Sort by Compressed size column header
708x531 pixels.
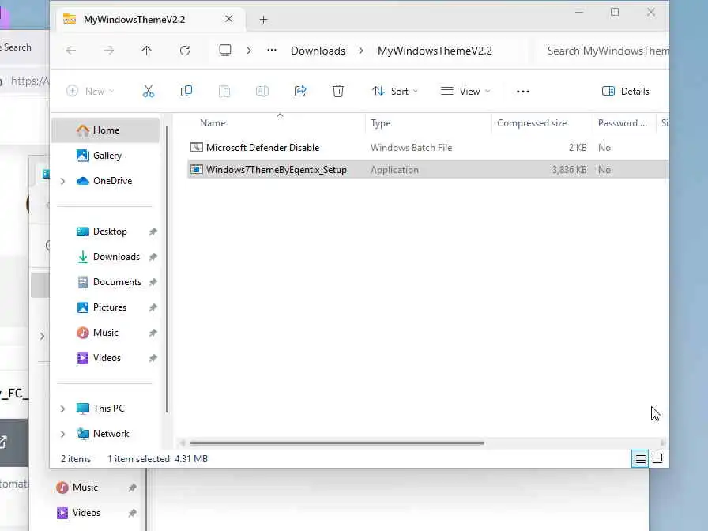pos(542,123)
